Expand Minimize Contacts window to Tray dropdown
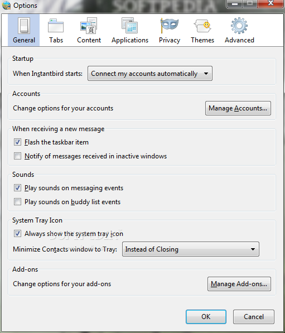 191,249
